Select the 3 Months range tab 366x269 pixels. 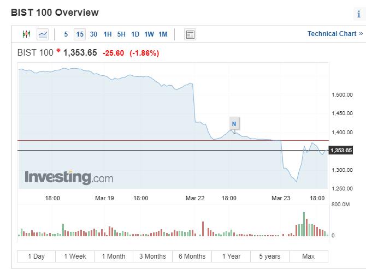pos(152,256)
